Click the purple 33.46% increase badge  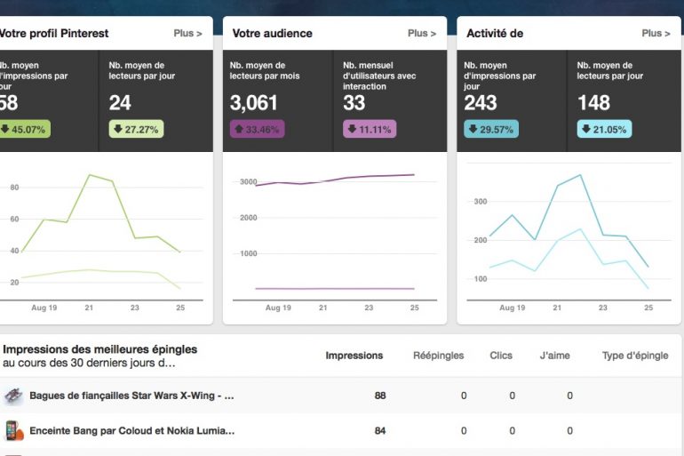[x=257, y=129]
